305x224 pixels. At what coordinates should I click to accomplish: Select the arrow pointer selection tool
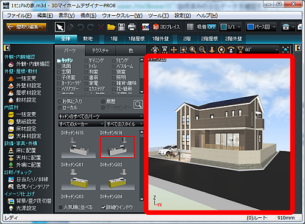[60, 27]
